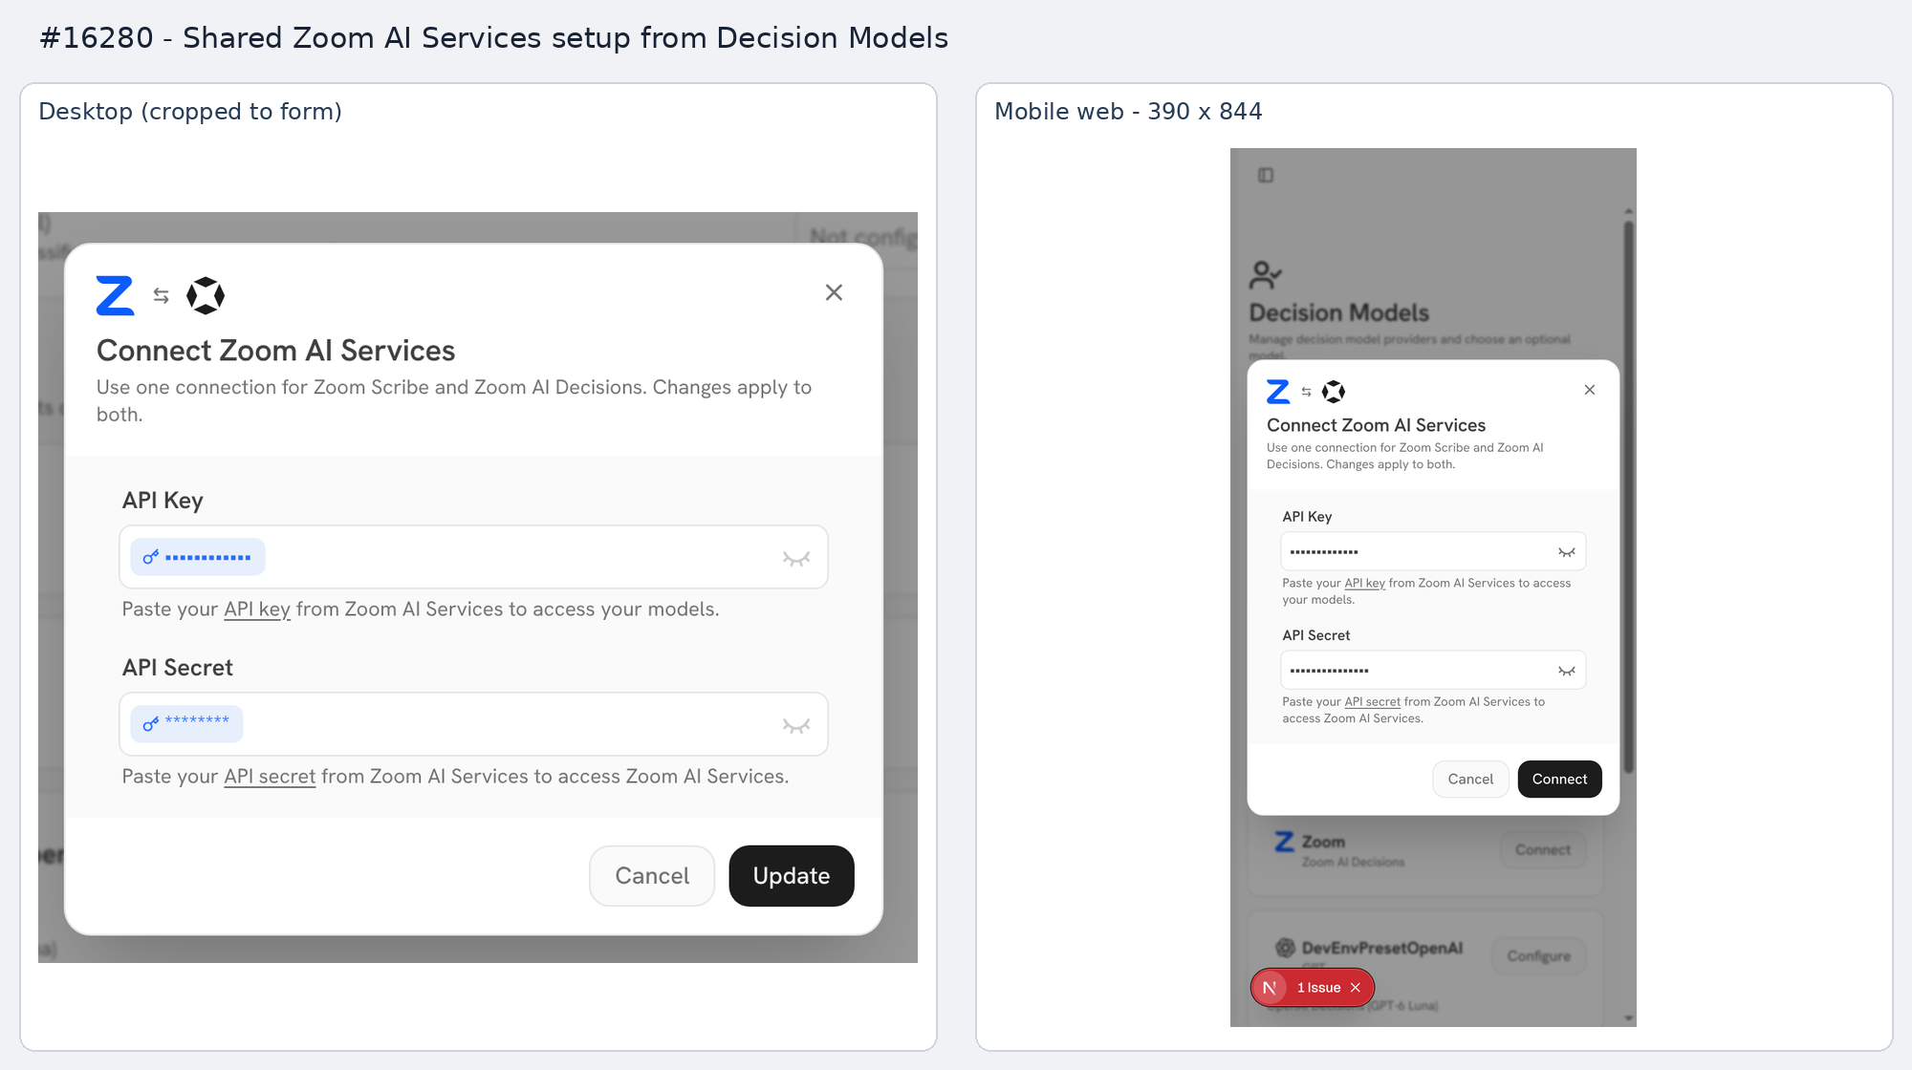Screen dimensions: 1912x1070
Task: Click swap arrows icon in mobile dialog
Action: [1307, 392]
